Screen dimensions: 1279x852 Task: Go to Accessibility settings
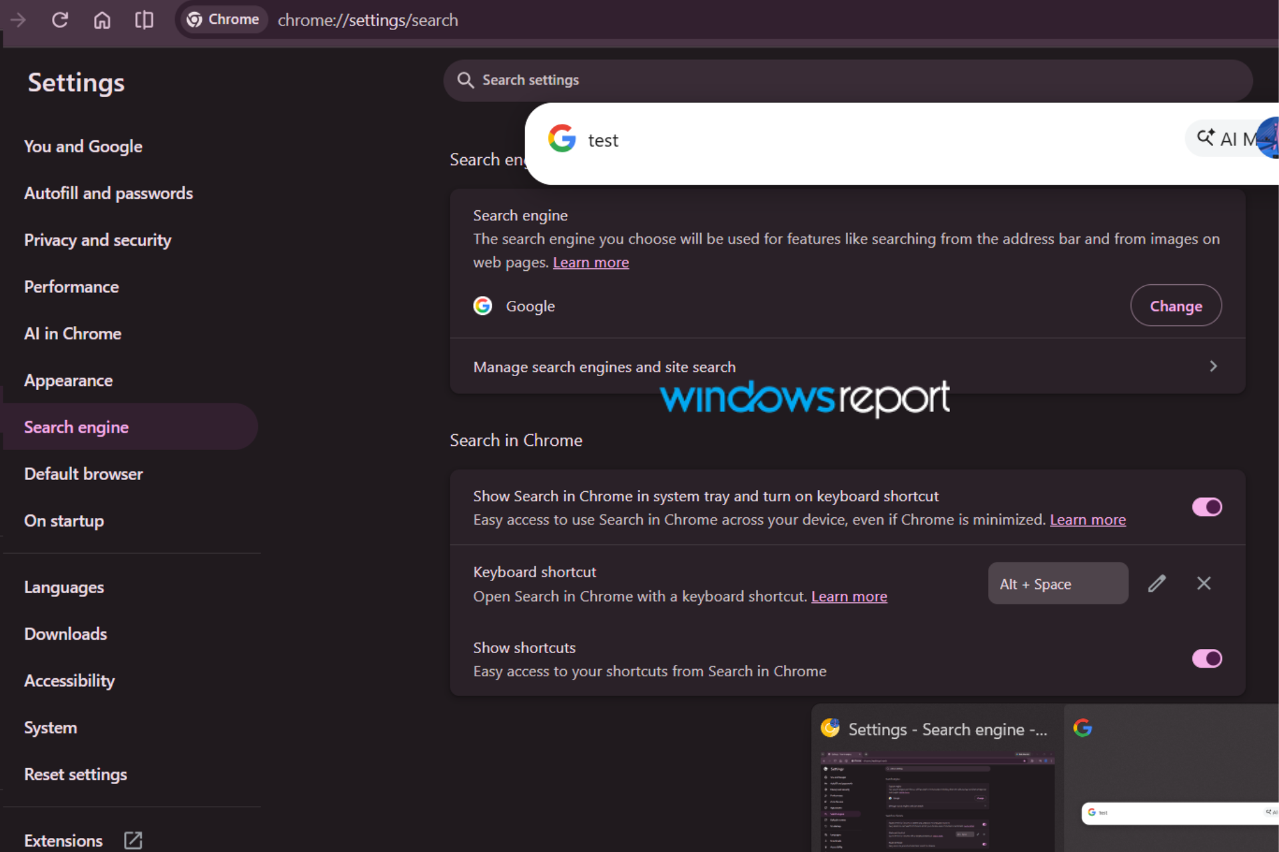[x=69, y=681]
